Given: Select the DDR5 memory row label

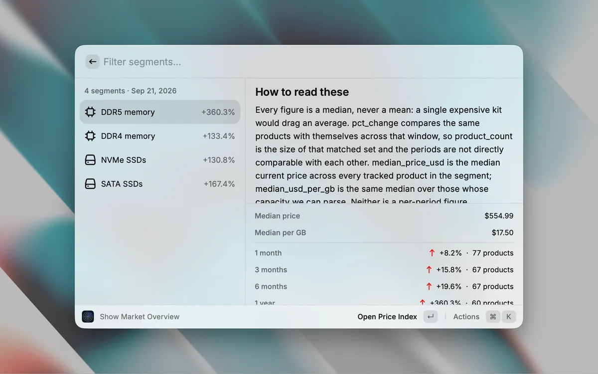Looking at the screenshot, I should (x=128, y=112).
